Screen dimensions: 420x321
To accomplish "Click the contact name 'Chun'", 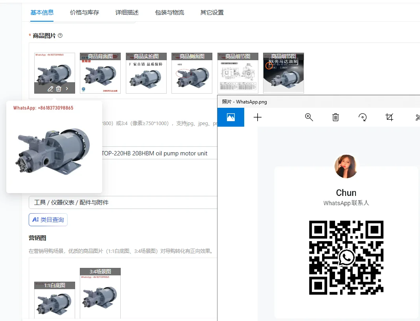I will tap(346, 193).
